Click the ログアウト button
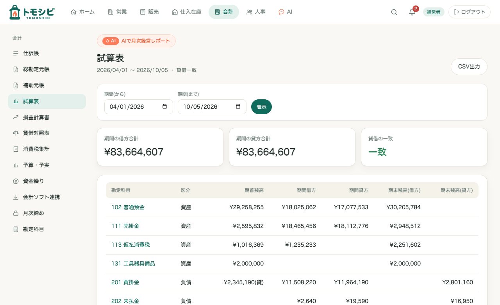Viewport: 500px width, 305px height. point(469,12)
